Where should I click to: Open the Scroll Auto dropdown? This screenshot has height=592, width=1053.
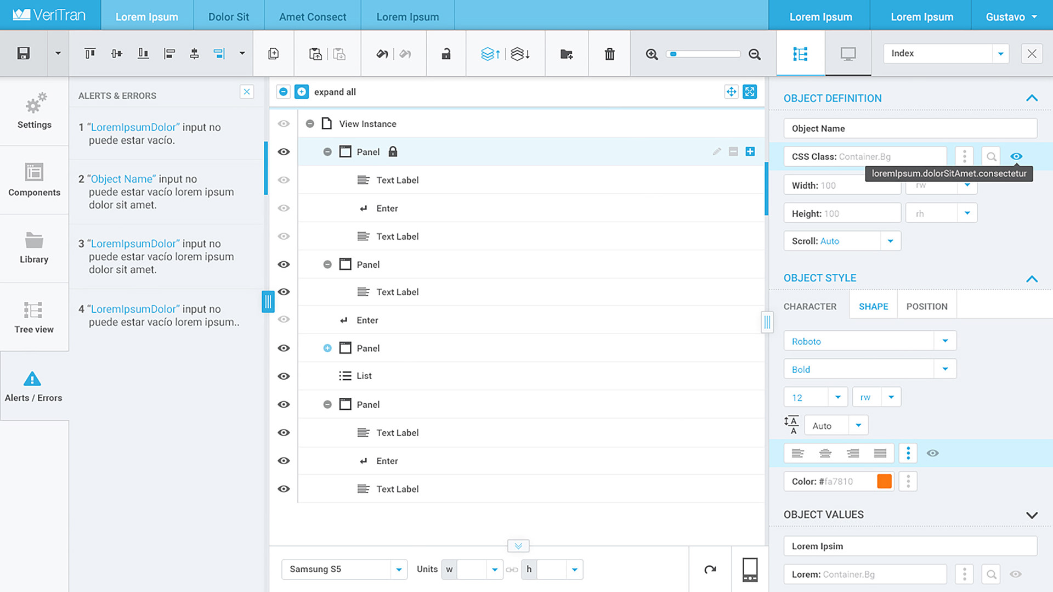842,241
